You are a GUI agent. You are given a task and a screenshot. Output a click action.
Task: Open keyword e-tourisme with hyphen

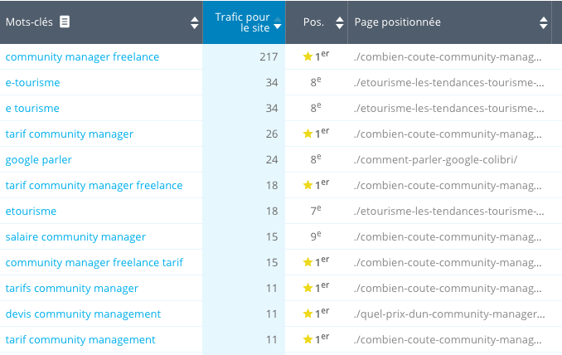point(32,82)
